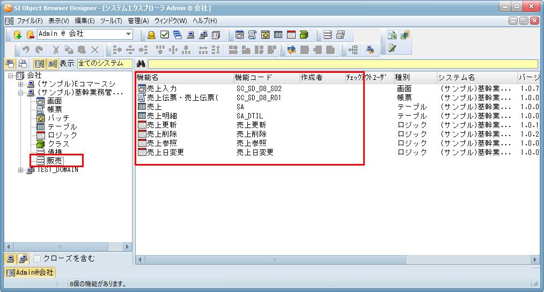
Task: Switch to the Admin@会社 window tab
Action: pyautogui.click(x=30, y=273)
